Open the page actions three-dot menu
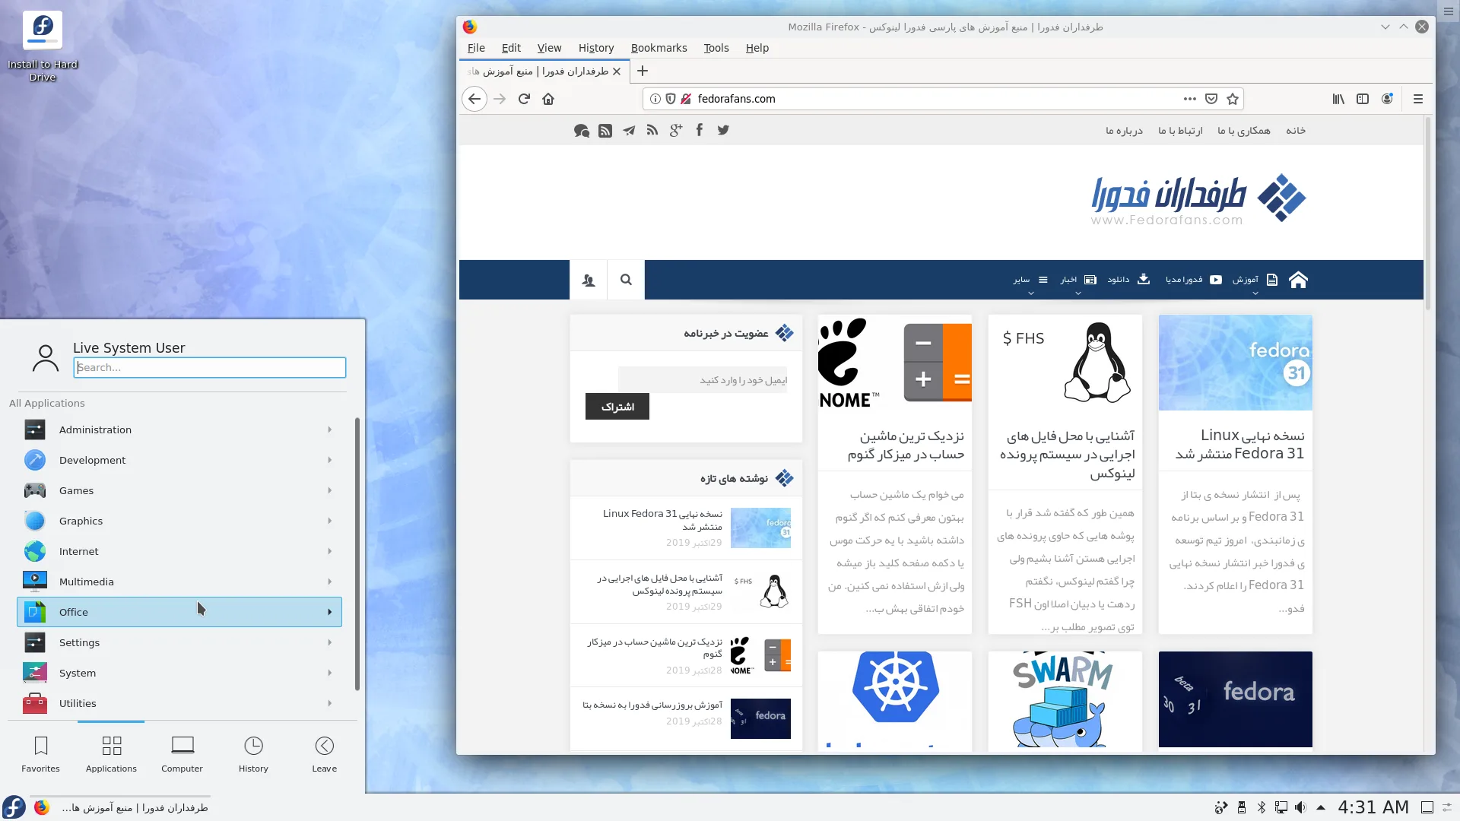1460x821 pixels. coord(1190,99)
